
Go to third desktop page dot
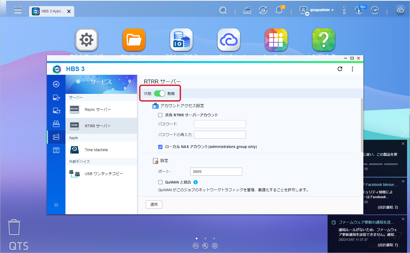coord(214,238)
